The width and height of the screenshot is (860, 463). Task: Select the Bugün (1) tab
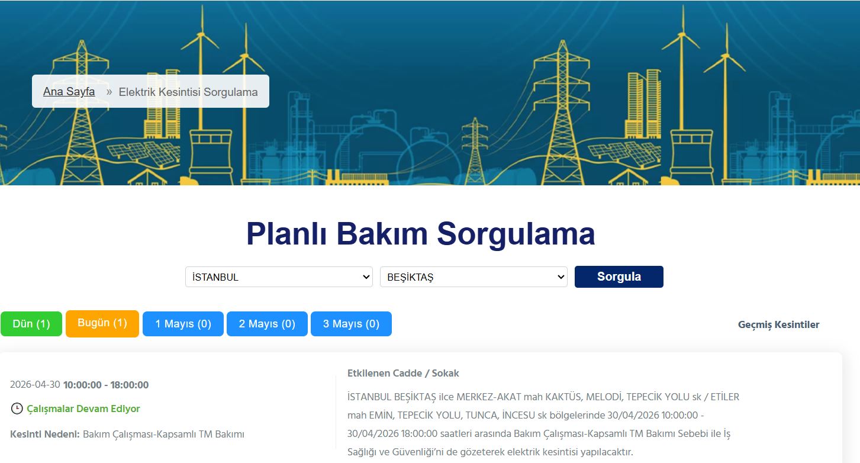[x=102, y=323]
